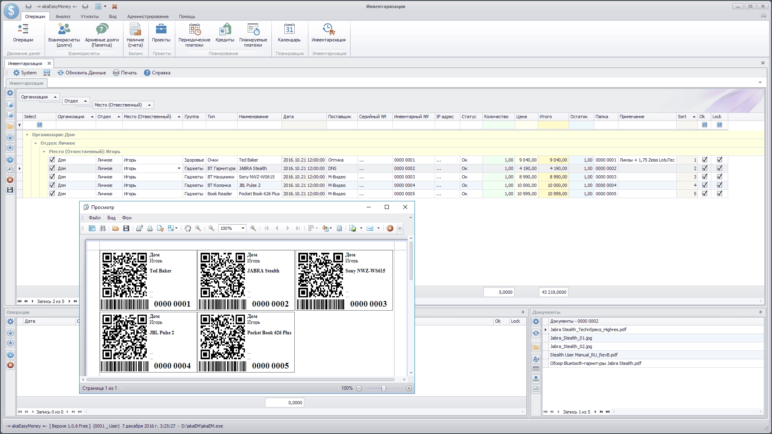
Task: Toggle Ok checkbox for Ted Baker row
Action: click(x=704, y=160)
